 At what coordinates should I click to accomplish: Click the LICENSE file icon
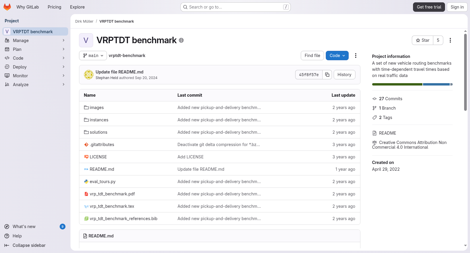pos(86,157)
